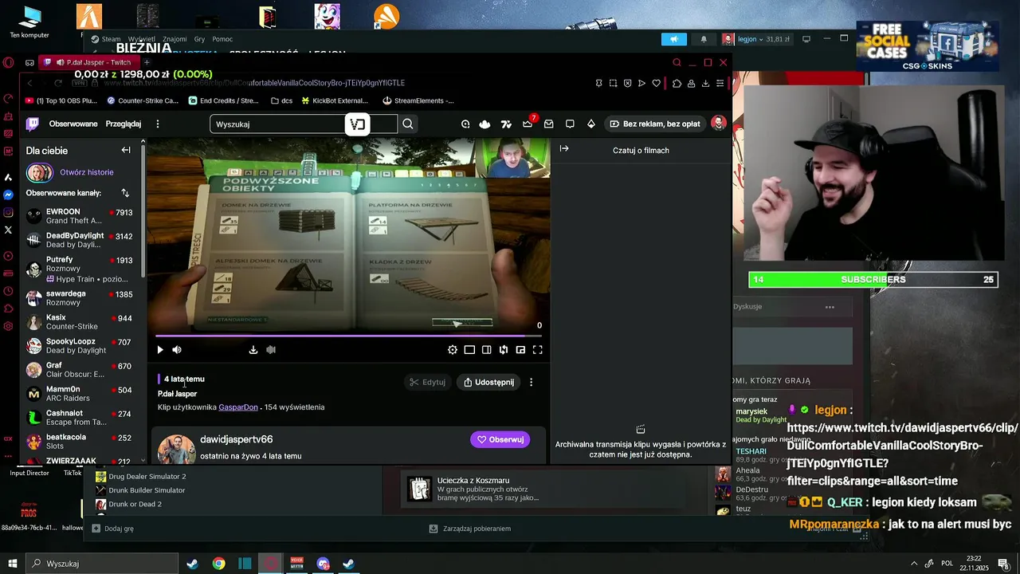Click Dodaj grę in Steam window
The height and width of the screenshot is (574, 1020).
point(112,529)
